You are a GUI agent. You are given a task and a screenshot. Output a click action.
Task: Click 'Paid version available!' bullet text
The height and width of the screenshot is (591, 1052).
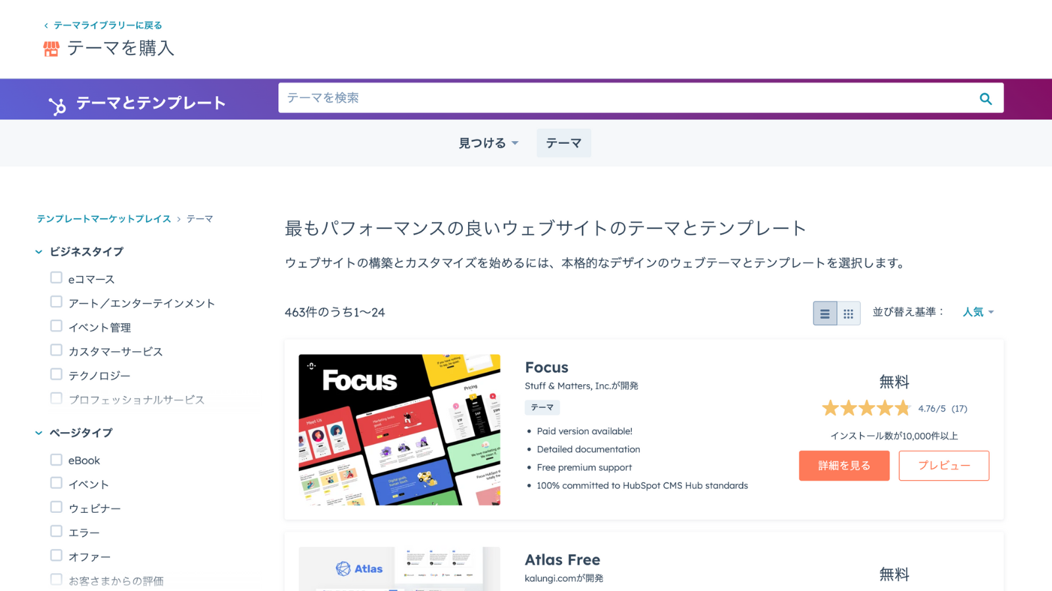585,431
